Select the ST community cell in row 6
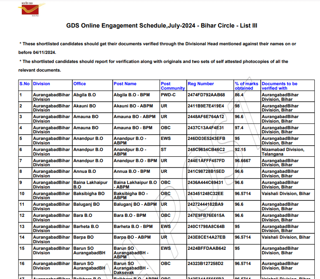The image size is (320, 279). click(163, 149)
